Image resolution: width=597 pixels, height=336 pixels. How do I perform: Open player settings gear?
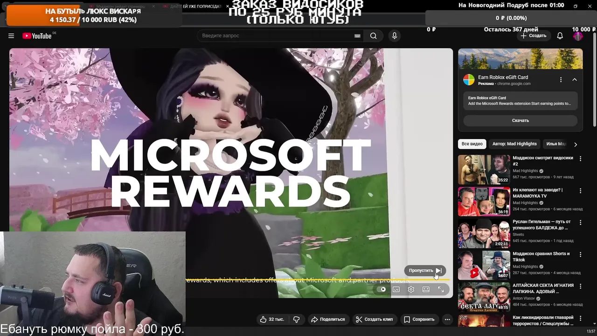[411, 289]
